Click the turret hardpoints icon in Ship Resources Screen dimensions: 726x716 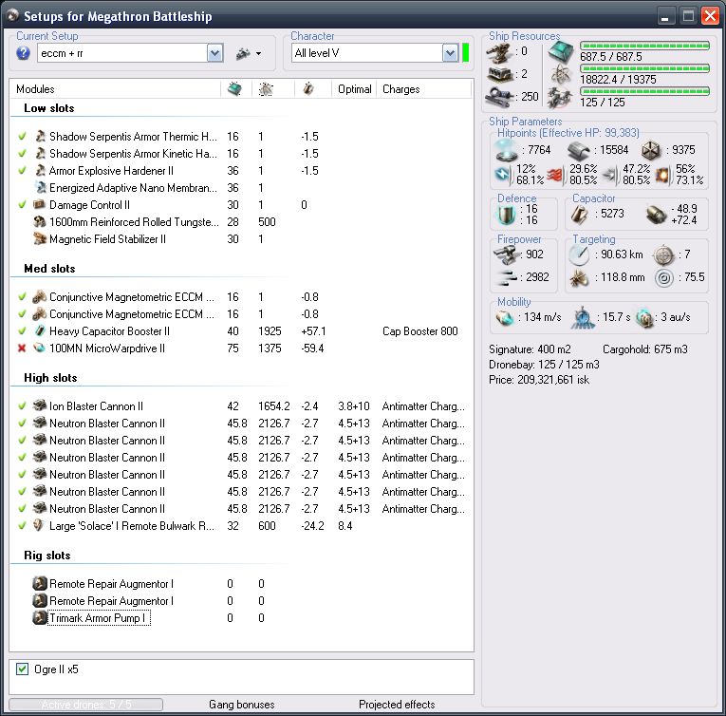pyautogui.click(x=498, y=52)
